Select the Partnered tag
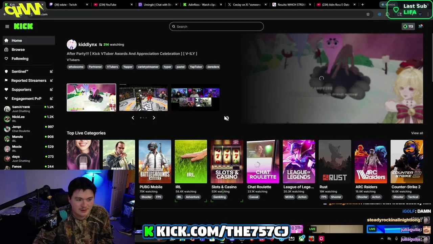 [95, 67]
